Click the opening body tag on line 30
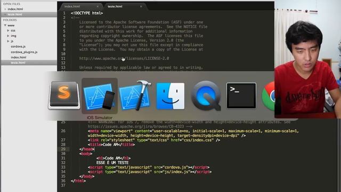The width and height of the screenshot is (341, 192). coord(86,154)
